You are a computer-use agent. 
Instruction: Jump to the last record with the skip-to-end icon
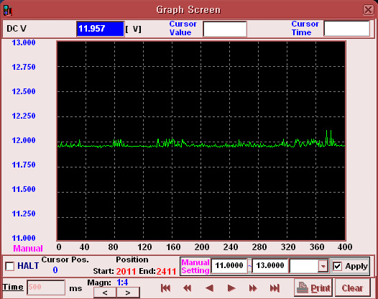(275, 288)
